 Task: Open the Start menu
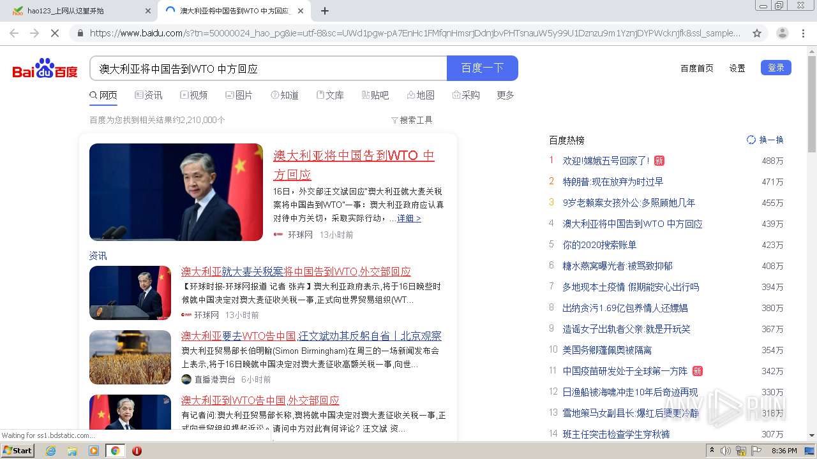coord(18,450)
